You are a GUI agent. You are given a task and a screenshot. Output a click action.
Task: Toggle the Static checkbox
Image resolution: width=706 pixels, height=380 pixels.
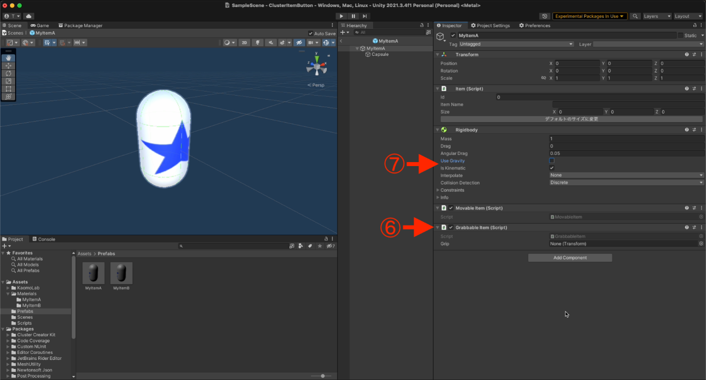click(x=680, y=36)
